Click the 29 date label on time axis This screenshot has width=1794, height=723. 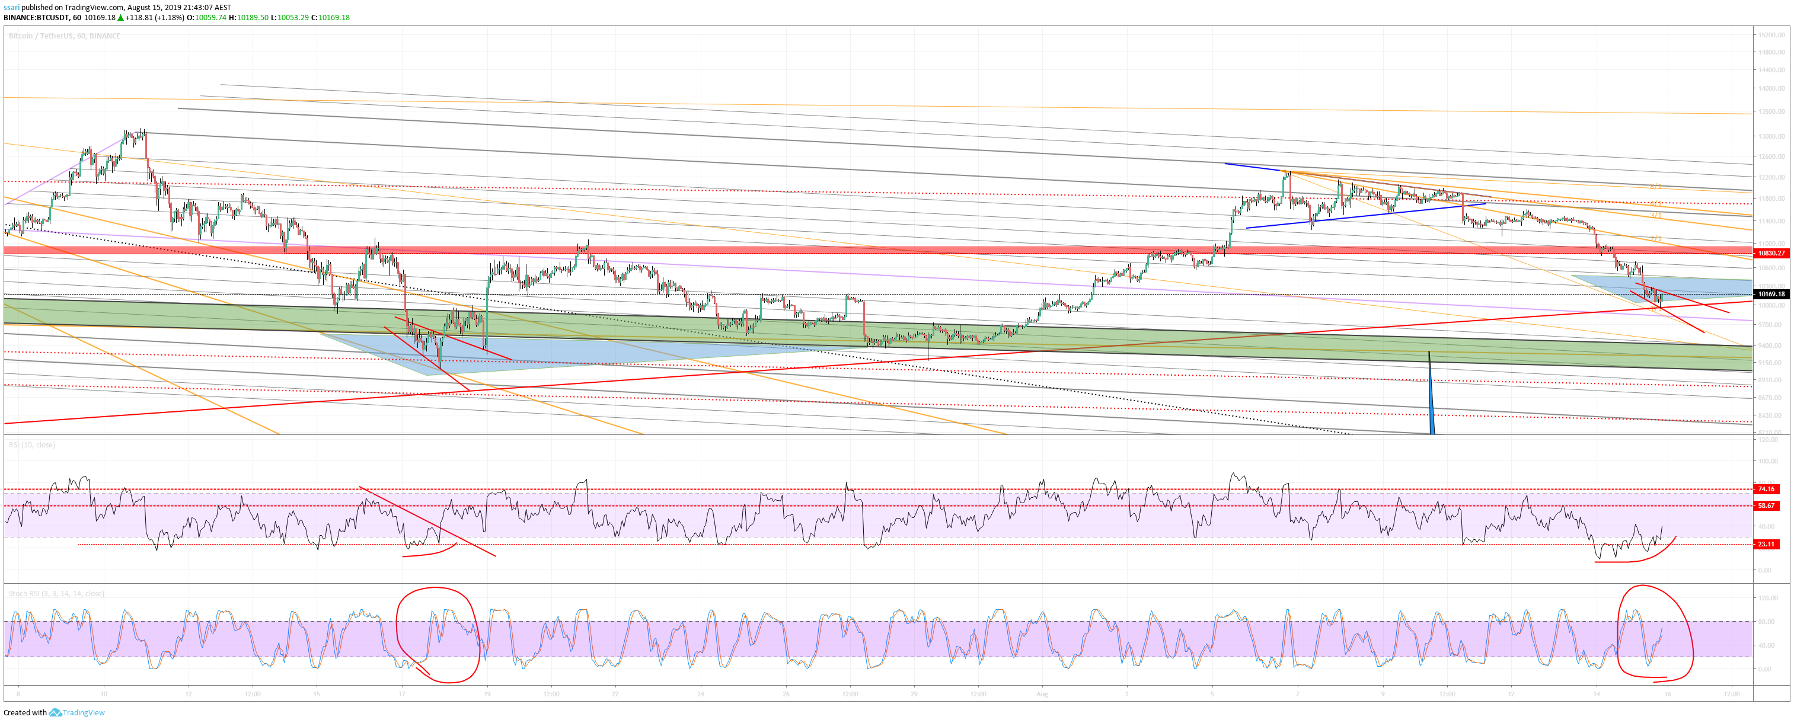tap(914, 694)
